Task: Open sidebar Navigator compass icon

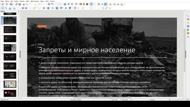Action: pyautogui.click(x=188, y=37)
